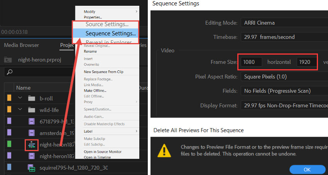Click the blue label swatch of squirrel795 clip

[x=9, y=167]
